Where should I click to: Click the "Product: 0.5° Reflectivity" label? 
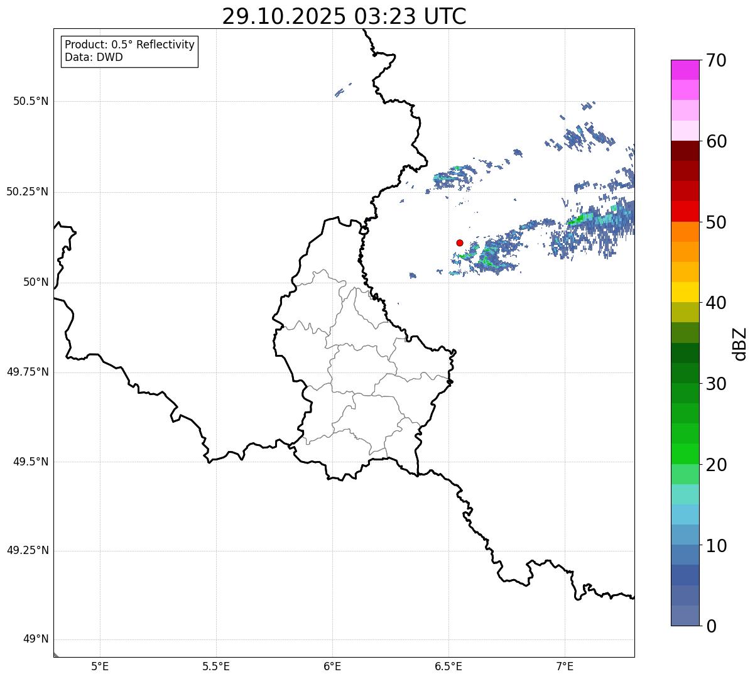coord(130,45)
